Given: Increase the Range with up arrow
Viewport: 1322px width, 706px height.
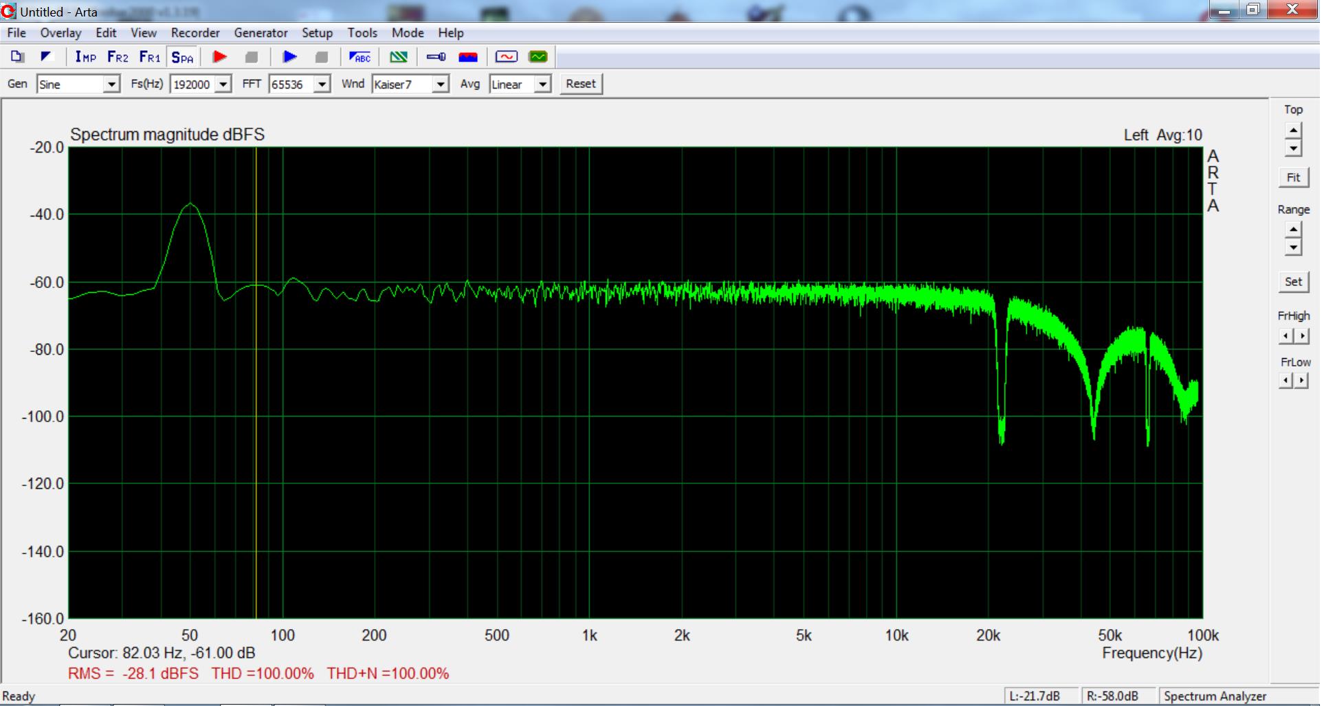Looking at the screenshot, I should [1293, 230].
